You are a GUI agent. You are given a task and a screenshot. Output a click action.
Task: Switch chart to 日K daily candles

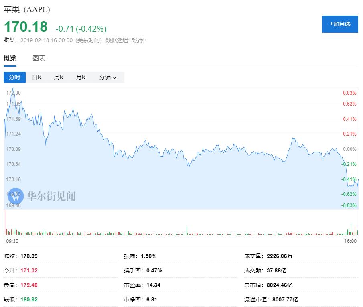[x=37, y=77]
